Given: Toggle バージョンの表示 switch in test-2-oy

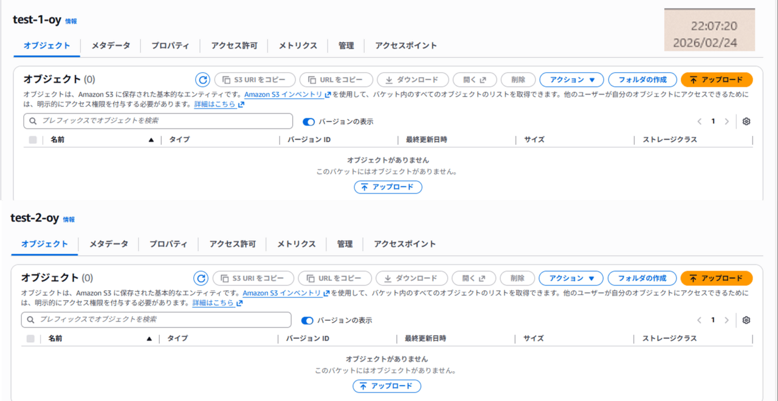Looking at the screenshot, I should (x=307, y=320).
